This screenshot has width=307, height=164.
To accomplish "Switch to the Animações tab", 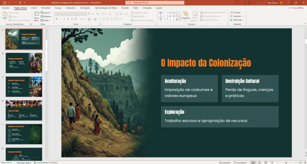I will click(x=85, y=8).
